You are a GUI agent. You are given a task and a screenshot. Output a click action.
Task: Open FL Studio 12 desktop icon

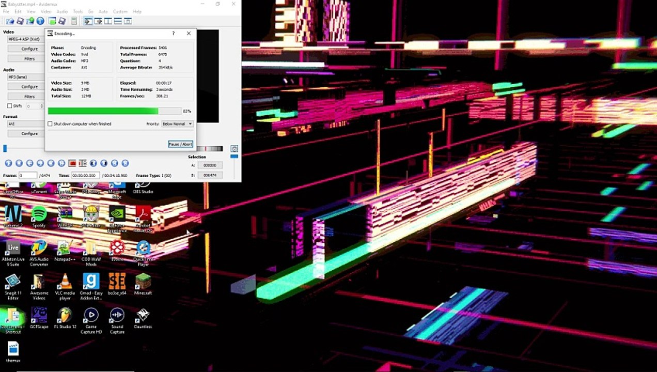(x=65, y=318)
